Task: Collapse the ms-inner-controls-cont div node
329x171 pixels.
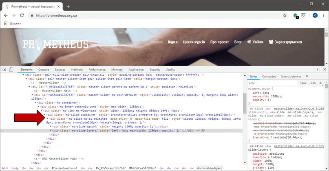Action: pos(38,107)
